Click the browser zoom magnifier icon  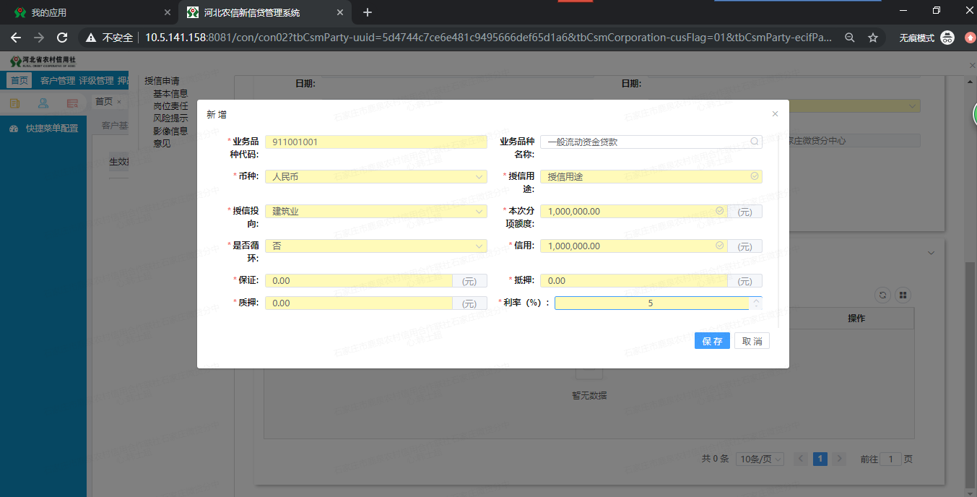(x=850, y=38)
